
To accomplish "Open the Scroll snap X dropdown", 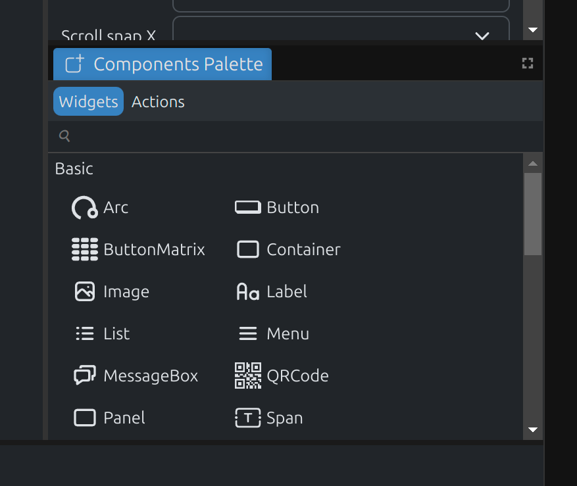I will [482, 36].
